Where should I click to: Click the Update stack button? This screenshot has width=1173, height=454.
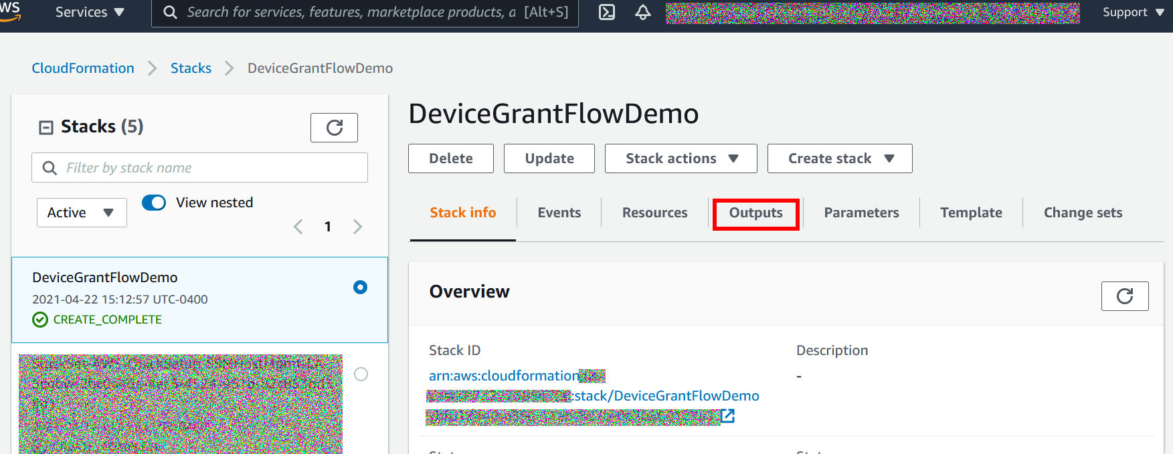[x=549, y=158]
